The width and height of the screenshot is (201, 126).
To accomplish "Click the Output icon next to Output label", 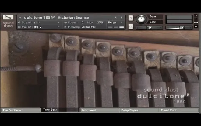I will tap(19, 22).
